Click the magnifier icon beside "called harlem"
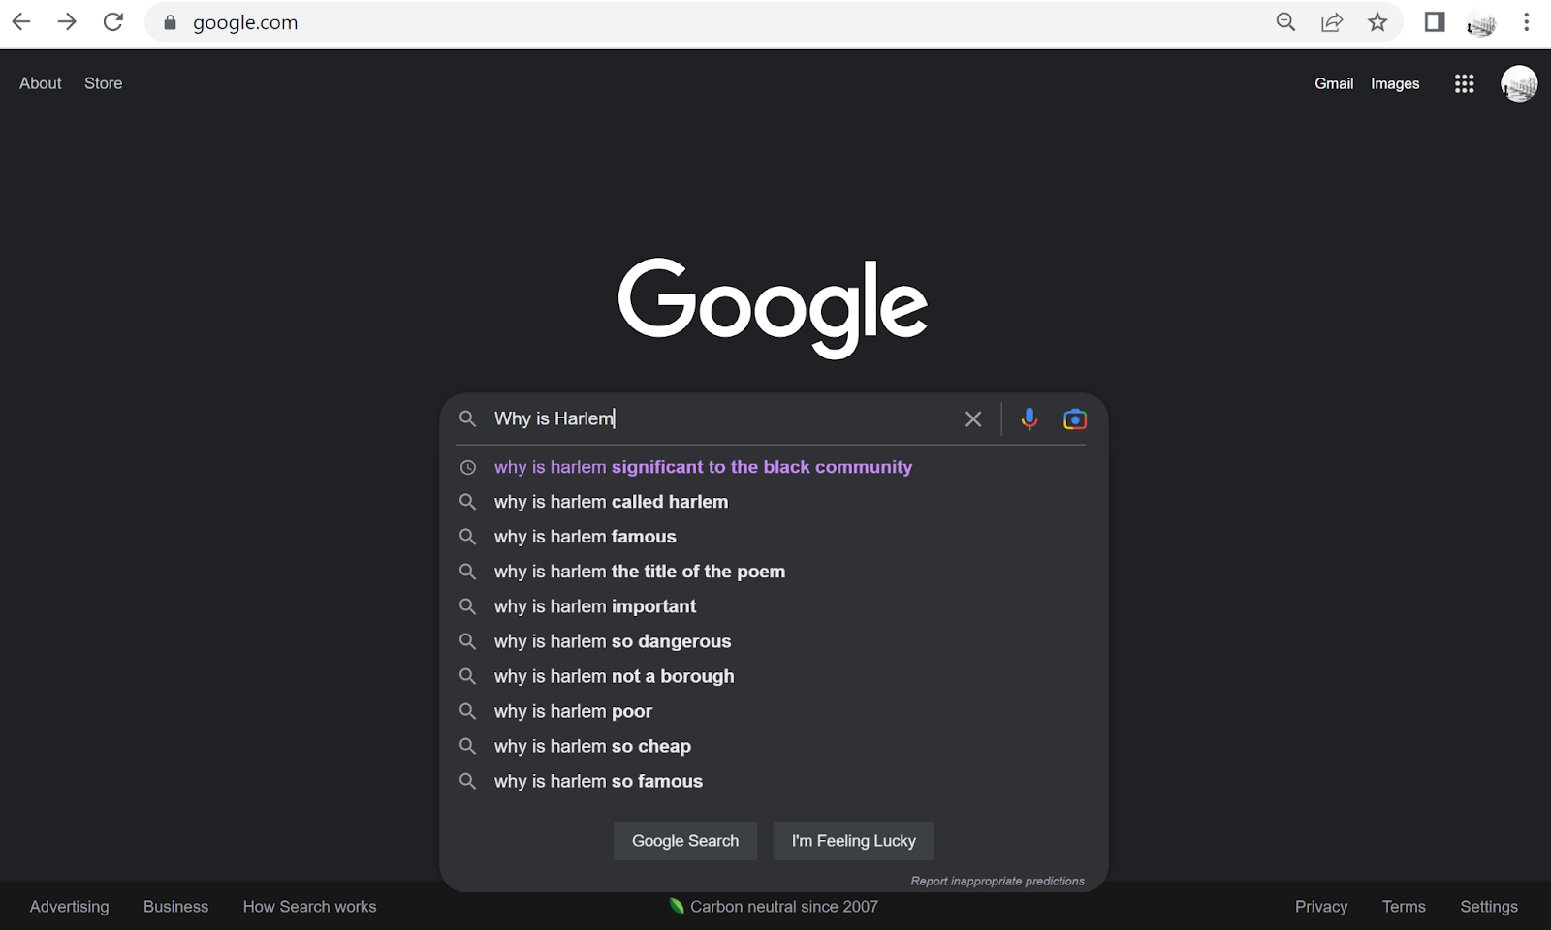Image resolution: width=1551 pixels, height=930 pixels. tap(467, 502)
